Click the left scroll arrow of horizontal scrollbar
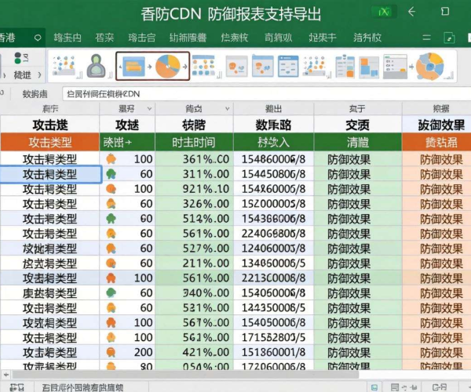Viewport: 471px width, 392px height. pyautogui.click(x=6, y=374)
